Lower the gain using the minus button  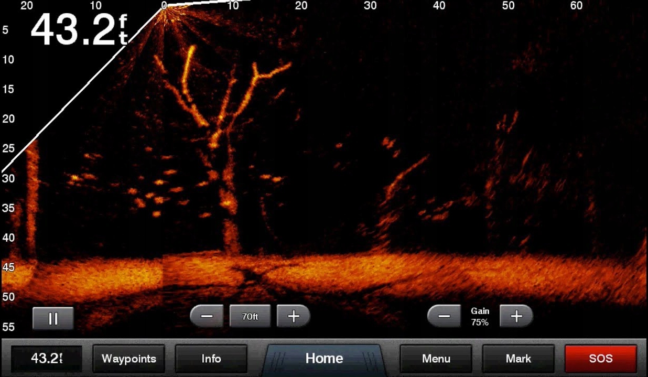click(x=444, y=316)
